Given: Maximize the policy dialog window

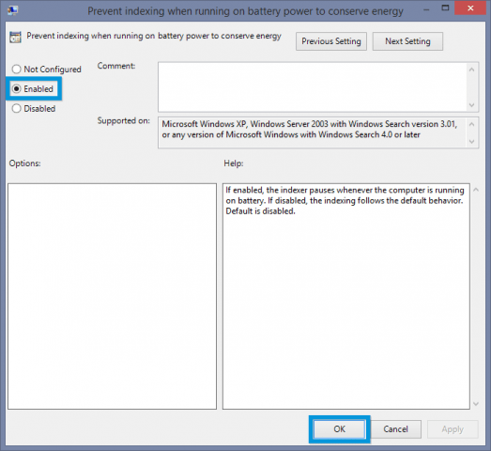Looking at the screenshot, I should click(x=445, y=8).
